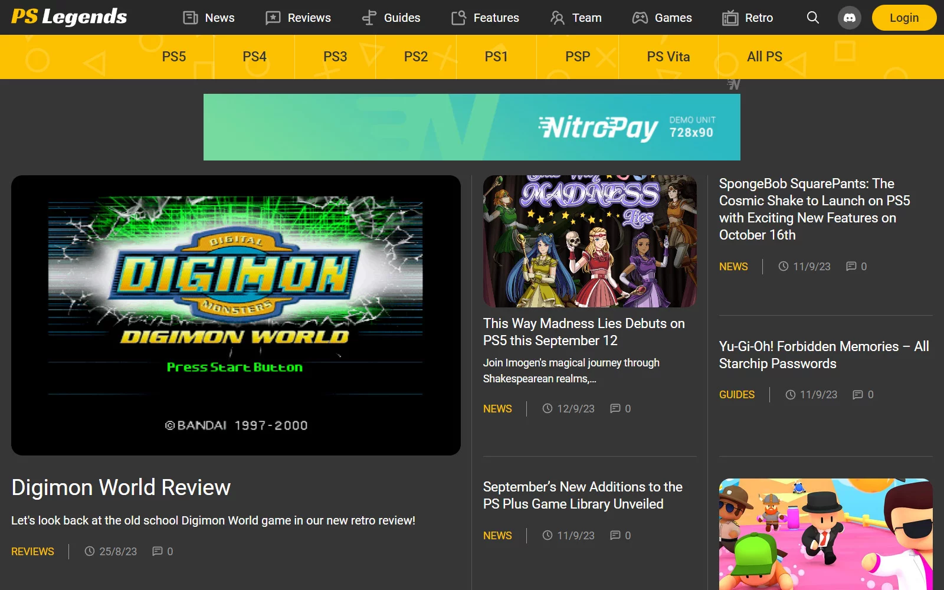This screenshot has width=944, height=590.
Task: Click the Digimon review summary text
Action: click(214, 520)
